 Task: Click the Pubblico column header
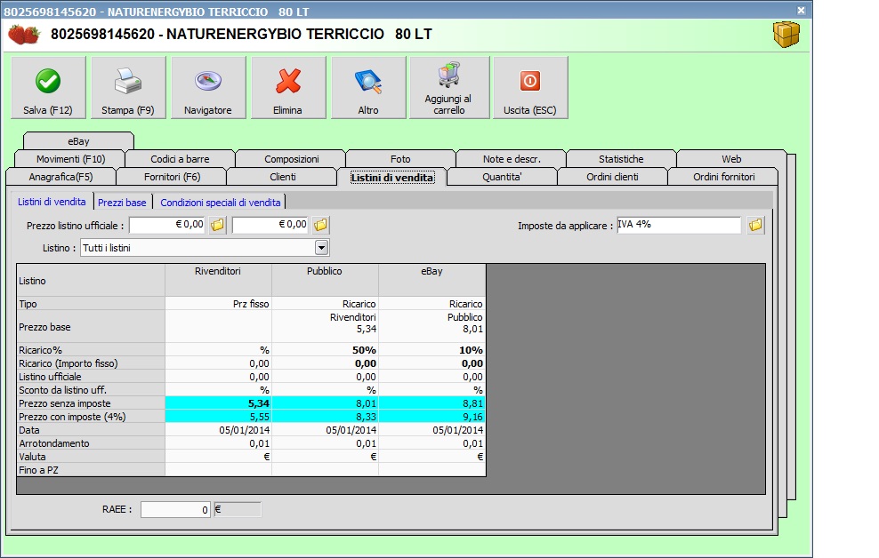pyautogui.click(x=325, y=280)
